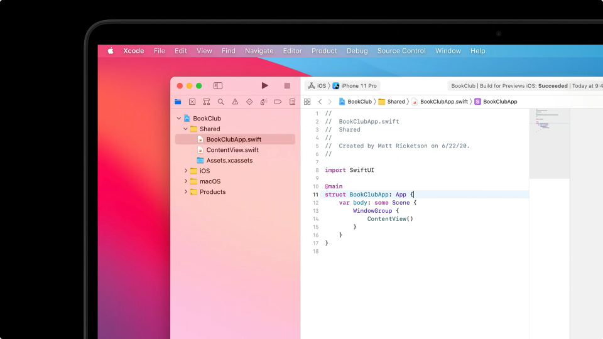The height and width of the screenshot is (339, 603).
Task: Select the Shared folder row
Action: click(236, 129)
